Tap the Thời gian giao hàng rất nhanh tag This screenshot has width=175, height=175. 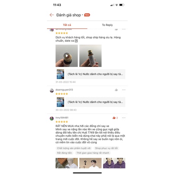coord(93,153)
